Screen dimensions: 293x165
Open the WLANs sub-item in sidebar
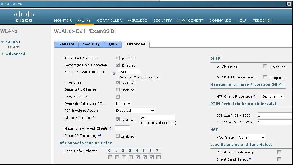[x=14, y=47]
